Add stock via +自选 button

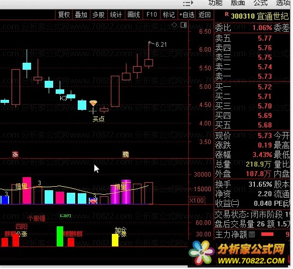coord(187,15)
